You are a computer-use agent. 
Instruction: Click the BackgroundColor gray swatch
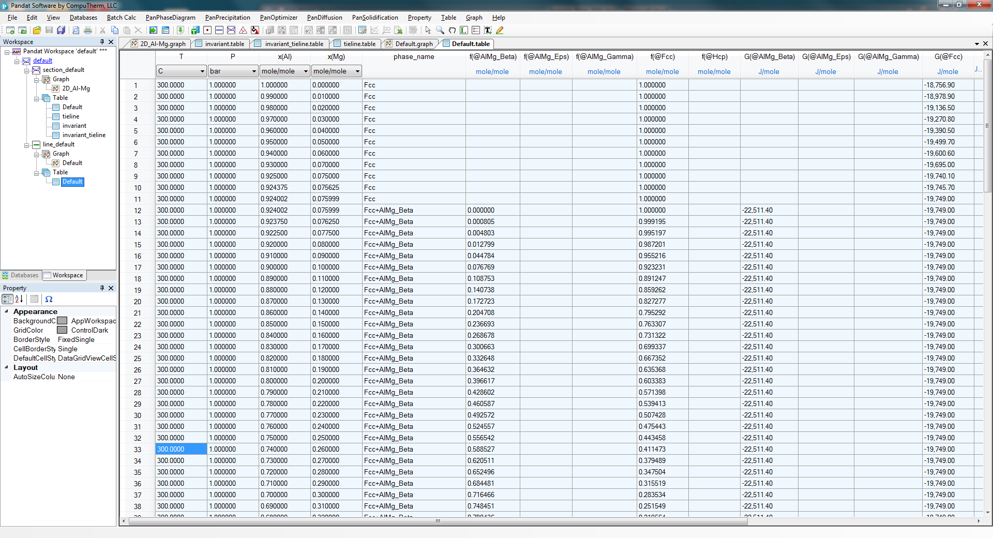click(x=62, y=321)
